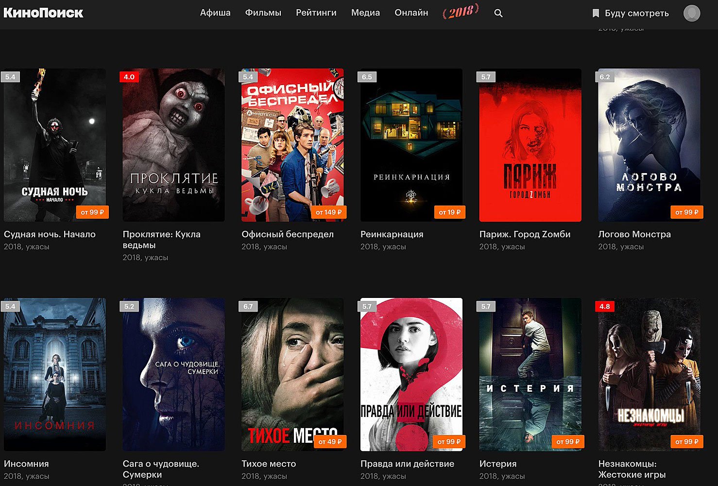Open the Париж. Город Zомби title link

pos(525,234)
